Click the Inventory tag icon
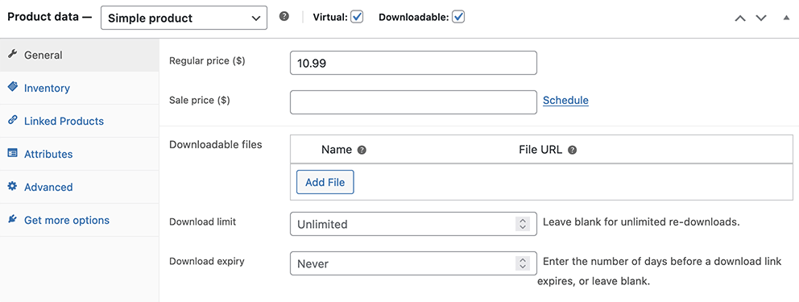 [x=13, y=87]
